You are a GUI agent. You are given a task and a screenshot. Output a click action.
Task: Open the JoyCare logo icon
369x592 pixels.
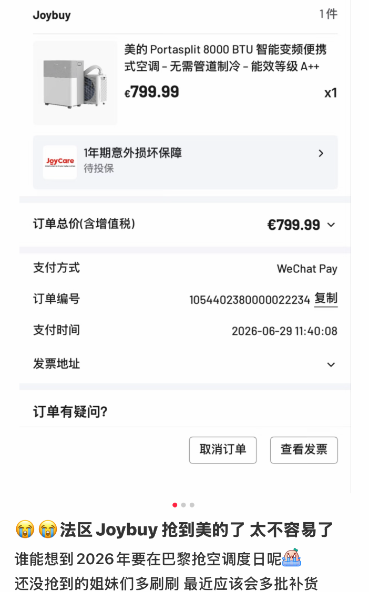60,162
